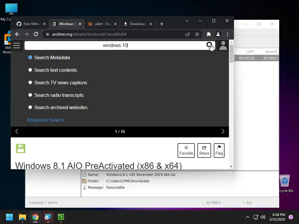
Task: Click Left column header in uGet window
Action: click(x=249, y=51)
